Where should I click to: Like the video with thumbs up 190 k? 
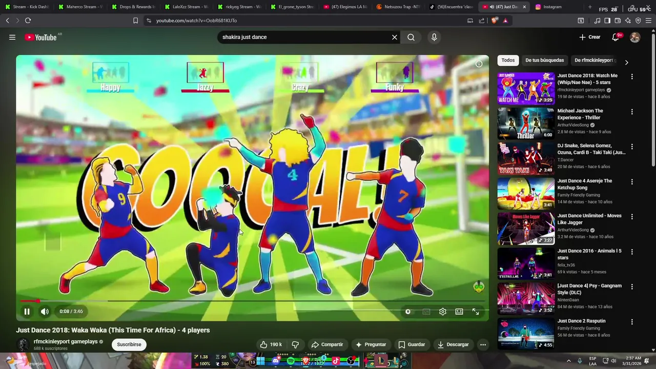271,344
